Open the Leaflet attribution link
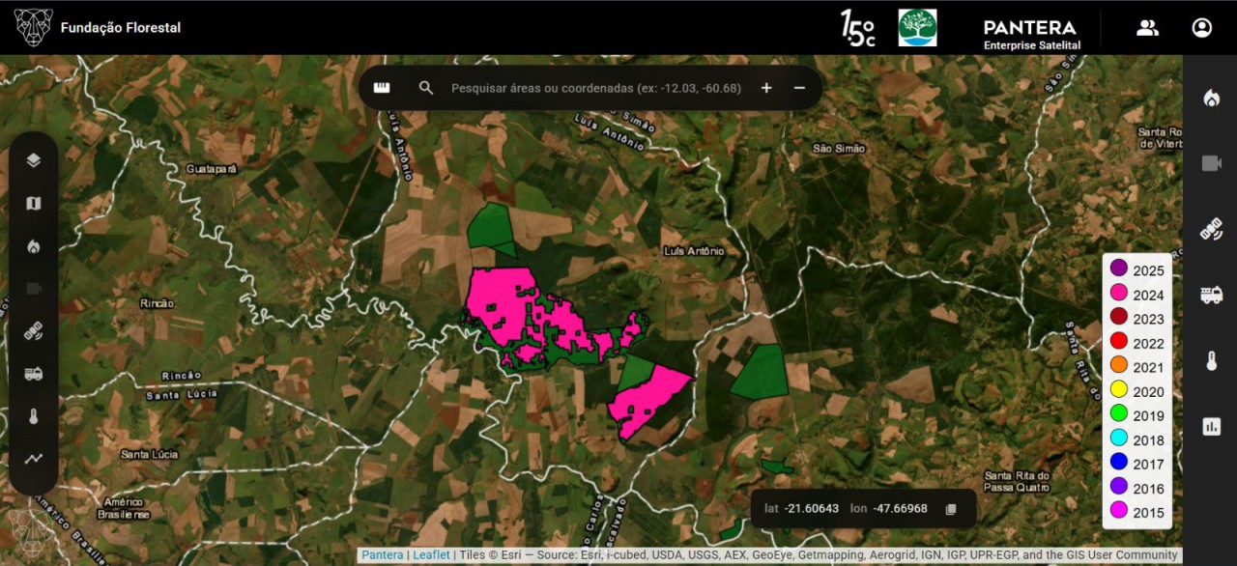The image size is (1237, 566). (431, 555)
